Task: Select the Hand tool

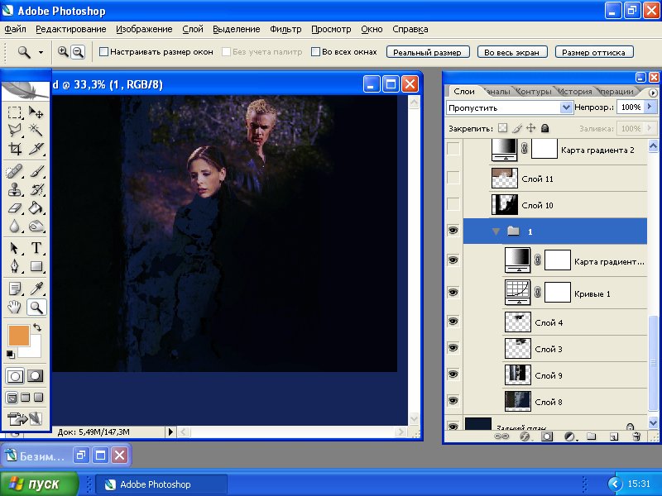Action: [x=15, y=308]
